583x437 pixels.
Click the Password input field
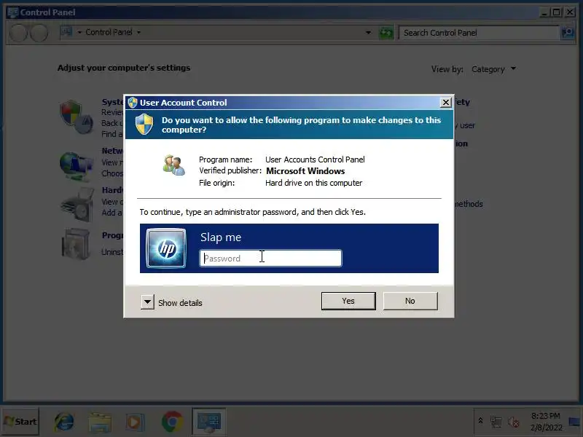click(x=270, y=259)
